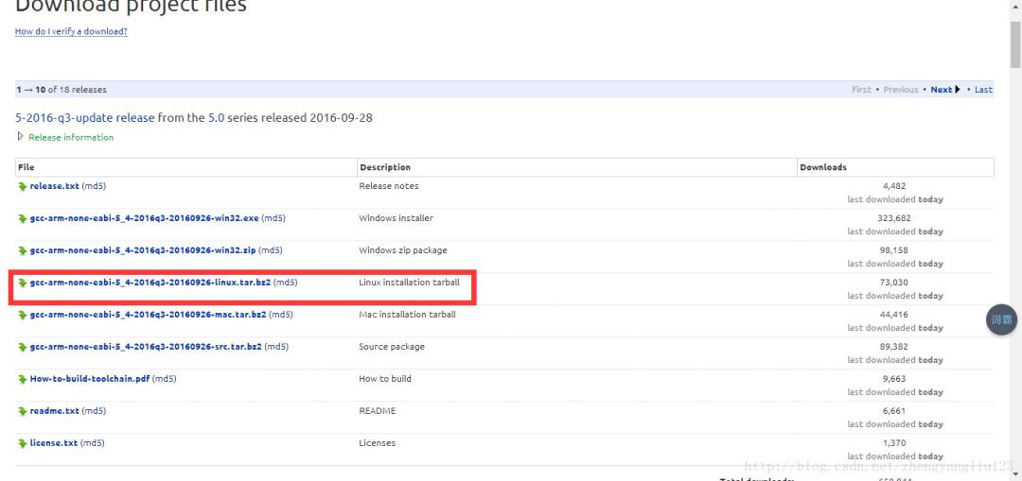Click download icon for win32.exe installer

(23, 218)
